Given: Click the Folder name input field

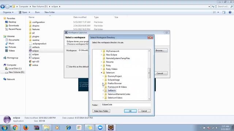Looking at the screenshot, I should click(126, 105).
